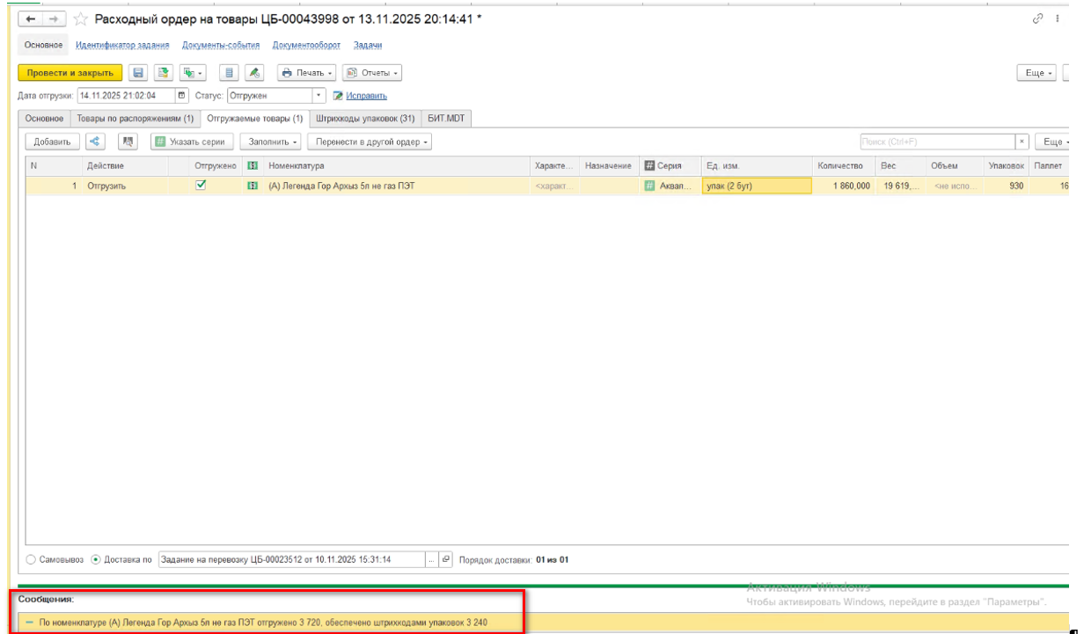Click the Исправить link
1084x634 pixels.
366,96
